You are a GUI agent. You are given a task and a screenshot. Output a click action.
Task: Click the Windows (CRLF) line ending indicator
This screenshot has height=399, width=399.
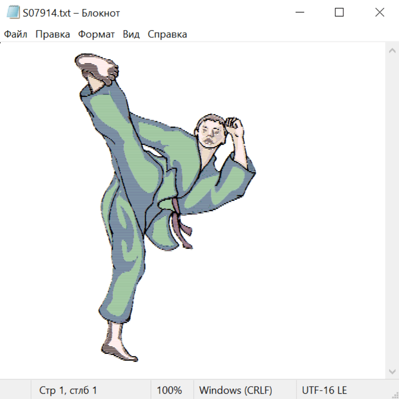tap(235, 391)
